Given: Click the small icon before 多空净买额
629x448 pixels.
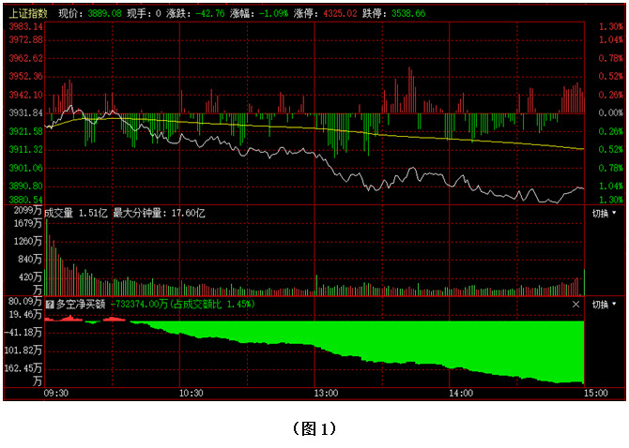Looking at the screenshot, I should click(x=50, y=305).
